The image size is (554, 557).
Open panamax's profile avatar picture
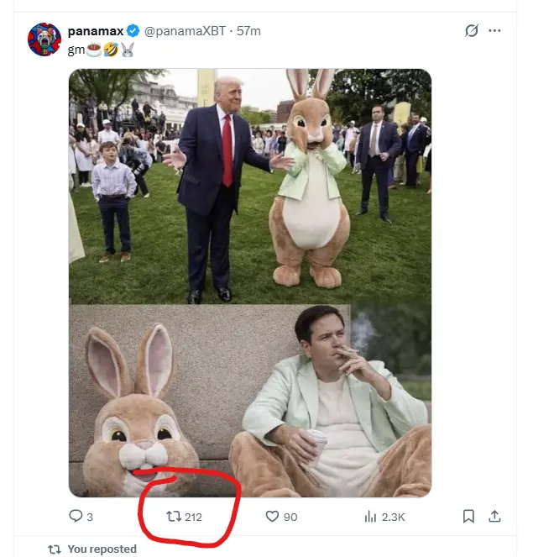(44, 39)
